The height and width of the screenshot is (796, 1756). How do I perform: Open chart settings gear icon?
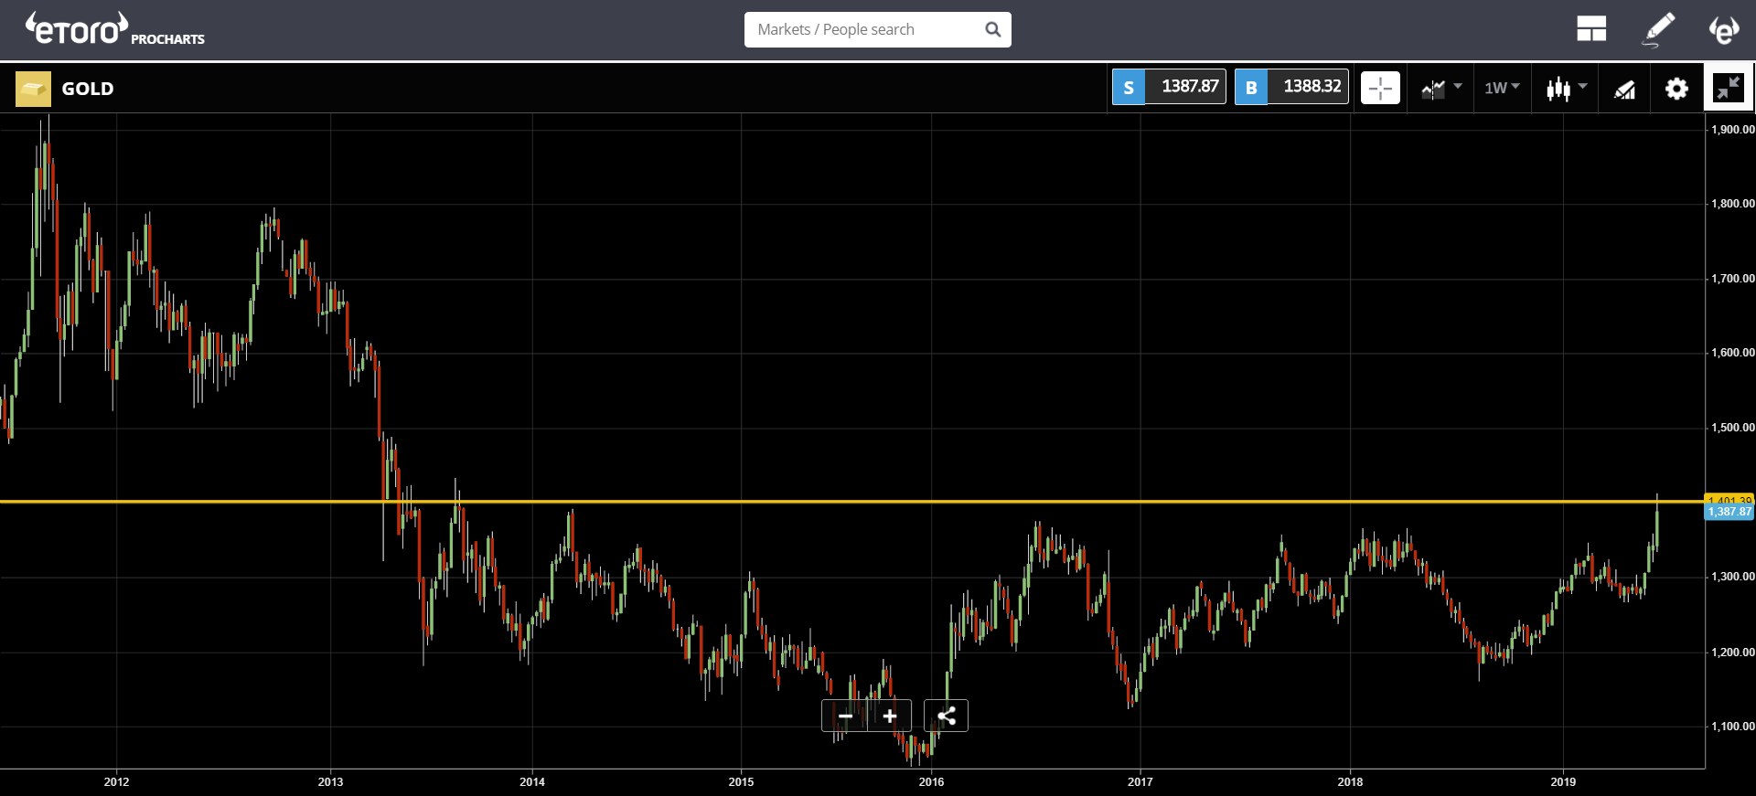coord(1676,89)
